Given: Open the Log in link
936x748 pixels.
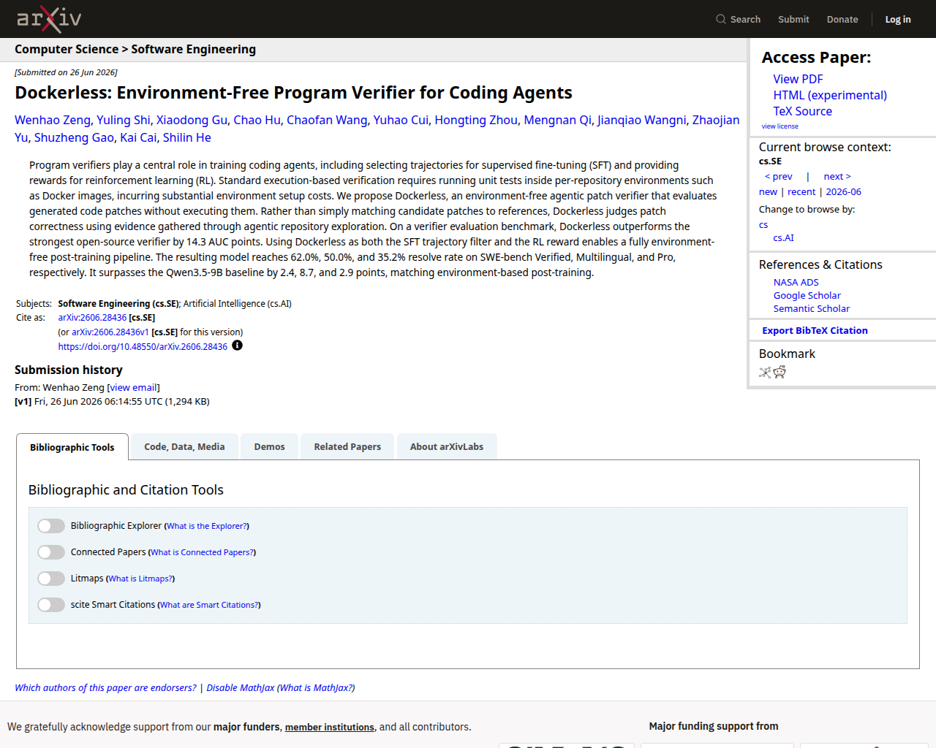Looking at the screenshot, I should [x=898, y=19].
